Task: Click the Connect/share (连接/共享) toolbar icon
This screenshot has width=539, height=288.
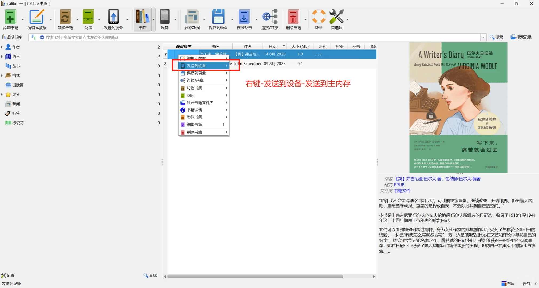Action: coord(269,17)
